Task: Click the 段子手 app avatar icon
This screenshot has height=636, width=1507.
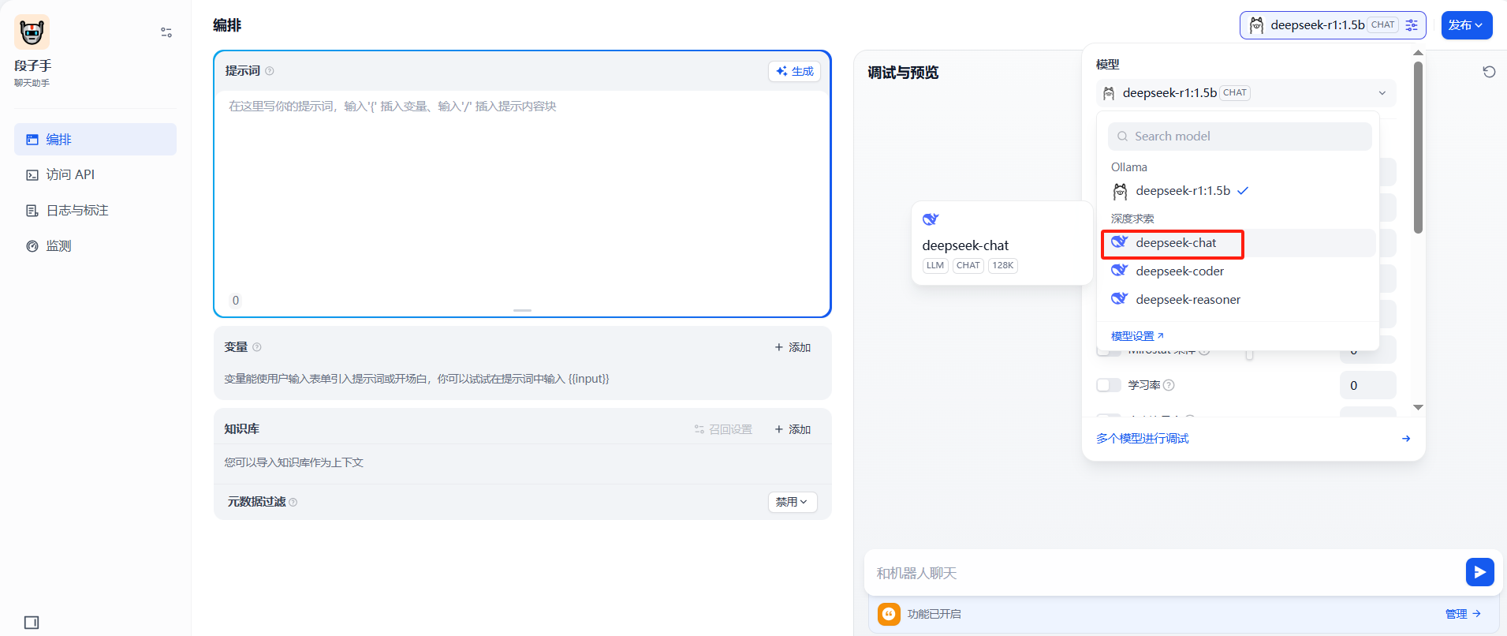Action: [x=32, y=32]
